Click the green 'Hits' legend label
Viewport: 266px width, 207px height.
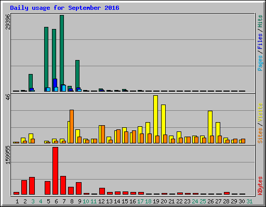[x=260, y=21]
